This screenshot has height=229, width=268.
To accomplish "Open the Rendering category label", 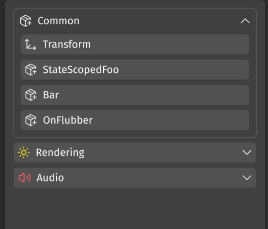I will (60, 152).
